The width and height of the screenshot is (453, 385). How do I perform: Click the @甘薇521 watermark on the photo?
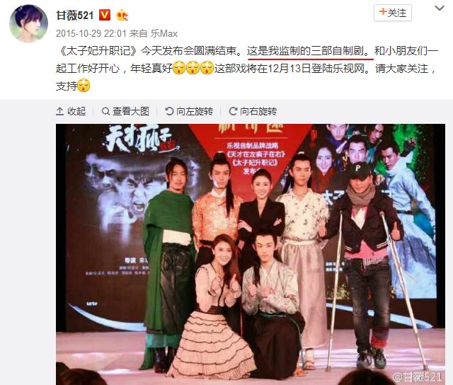coord(417,377)
